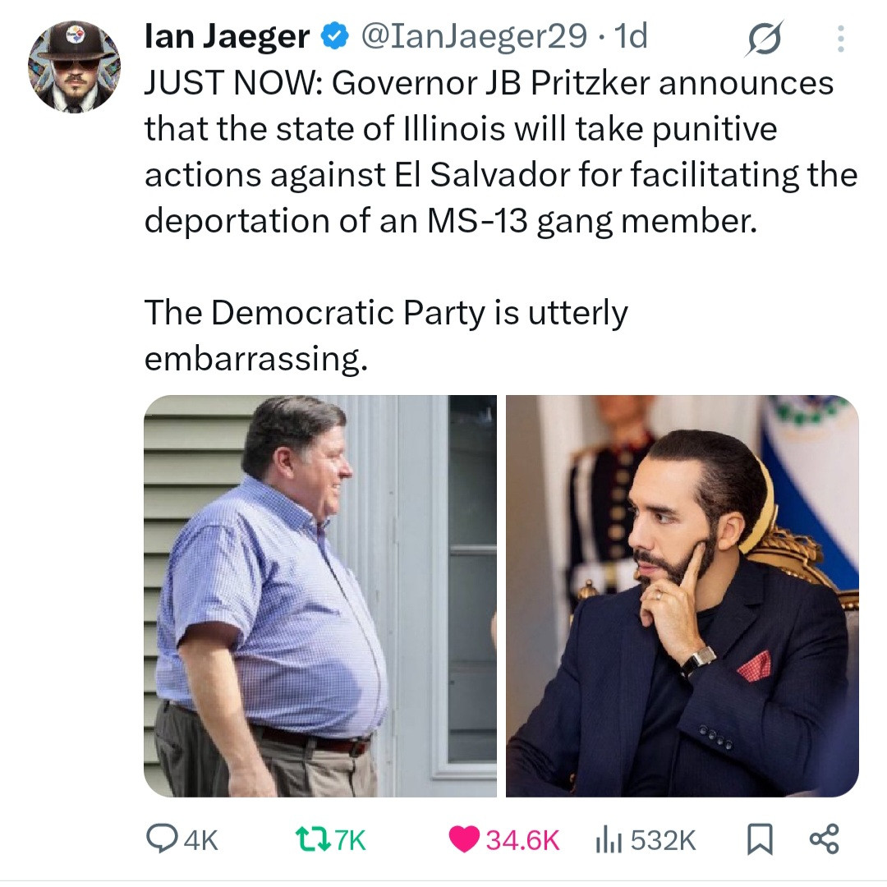This screenshot has width=887, height=887.
Task: Toggle the pink heart like icon
Action: click(464, 839)
